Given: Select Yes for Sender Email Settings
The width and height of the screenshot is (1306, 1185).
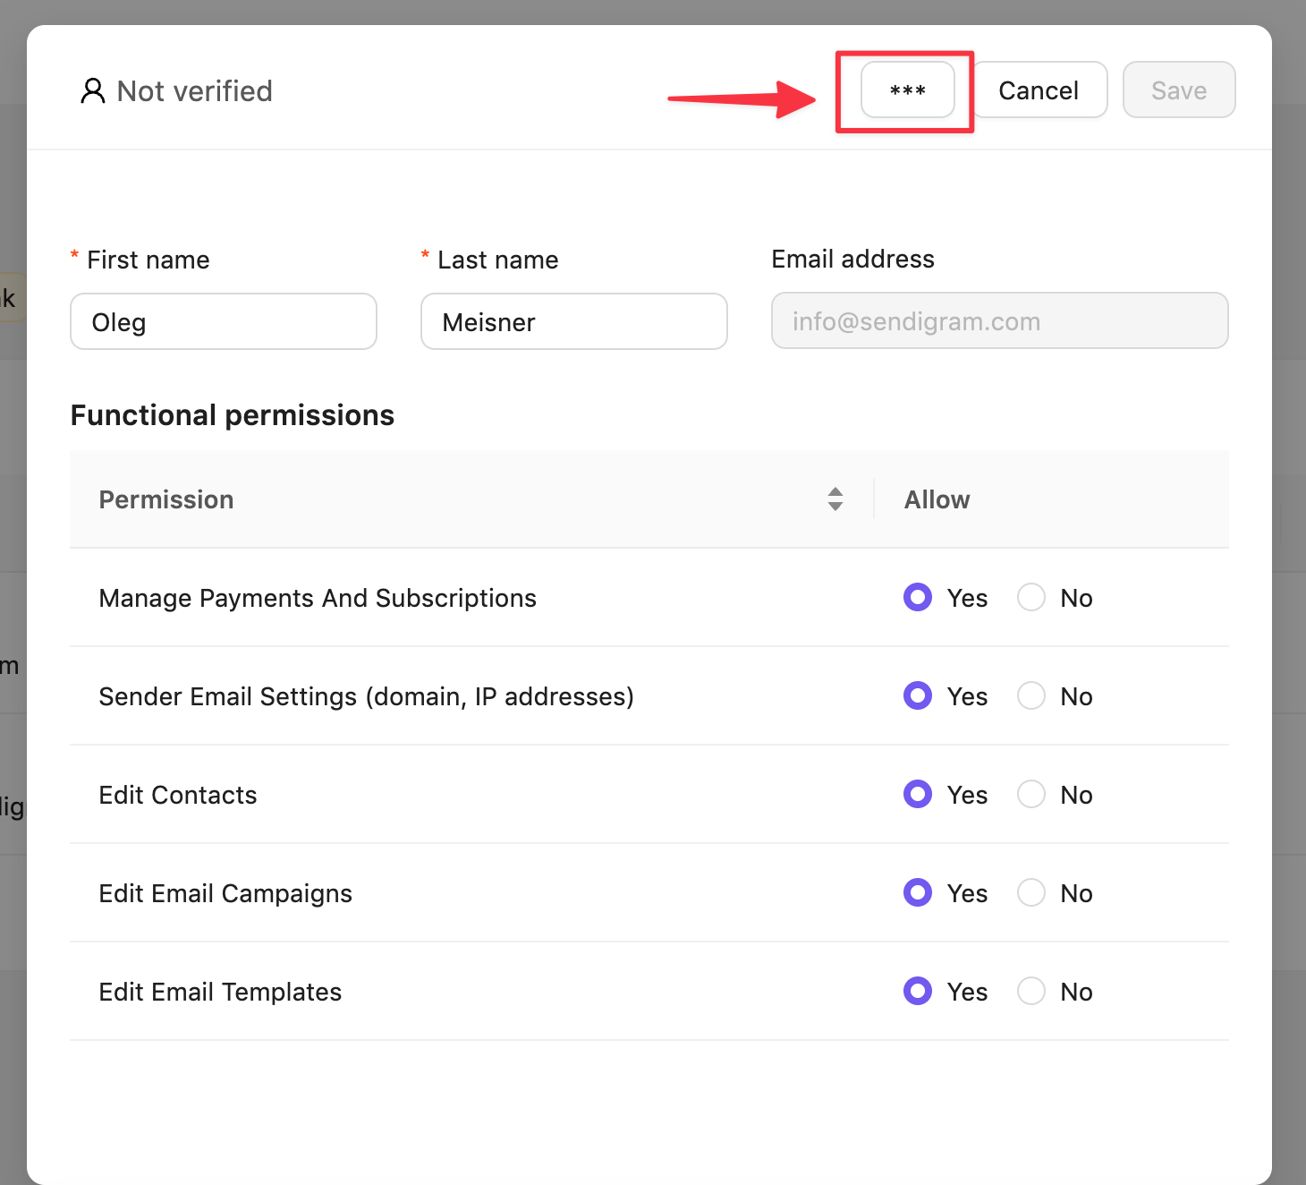Looking at the screenshot, I should pos(918,695).
